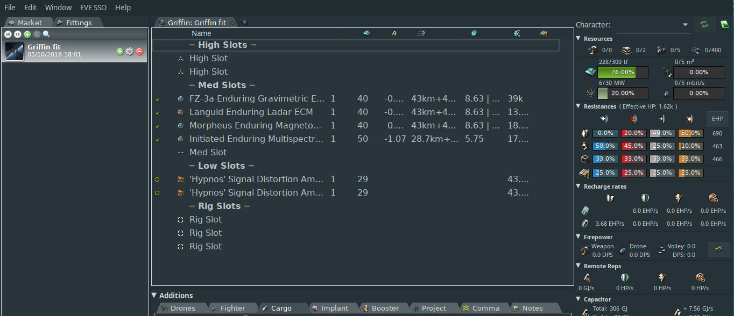Image resolution: width=734 pixels, height=316 pixels.
Task: Go to first stage in fitting browser
Action: 8,34
